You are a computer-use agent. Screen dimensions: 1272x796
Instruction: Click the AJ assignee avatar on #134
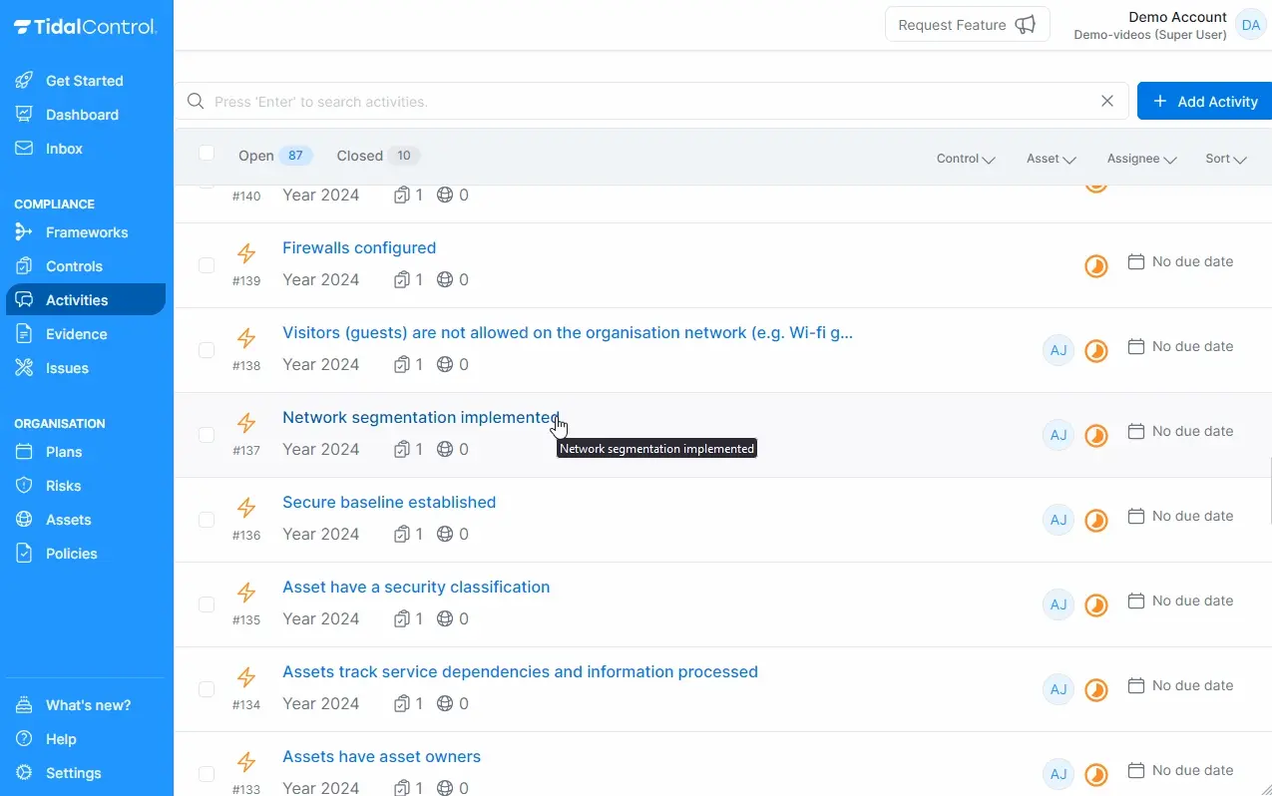[1059, 689]
